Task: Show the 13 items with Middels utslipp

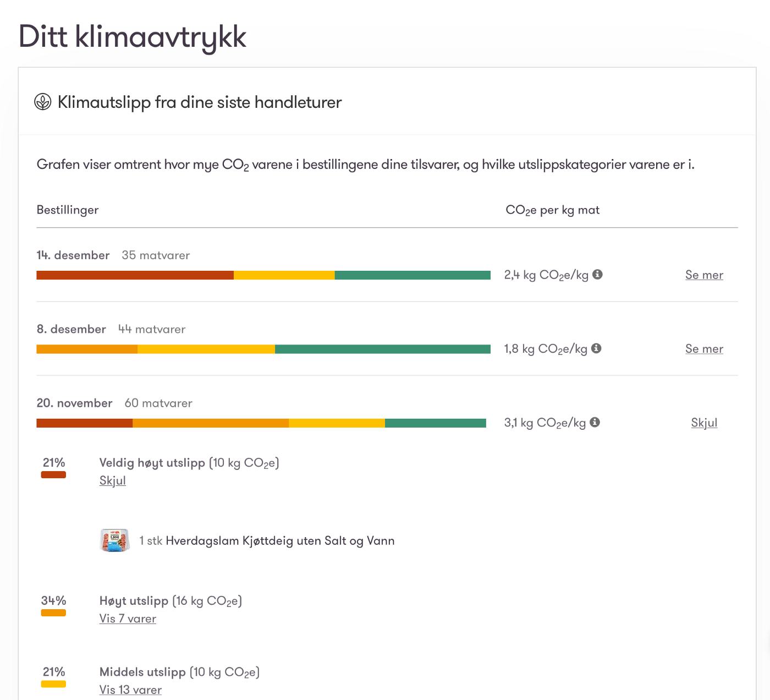Action: (x=130, y=690)
